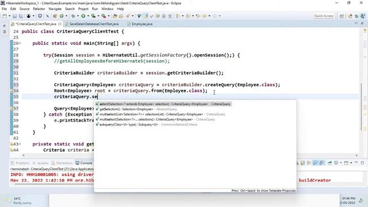Choose multiselect(List<Selection>) proposal
Image resolution: width=368 pixels, height=207 pixels.
point(160,114)
